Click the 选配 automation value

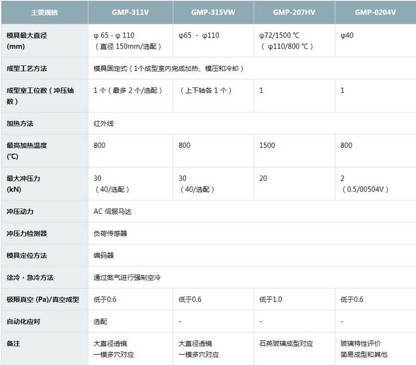(x=100, y=321)
